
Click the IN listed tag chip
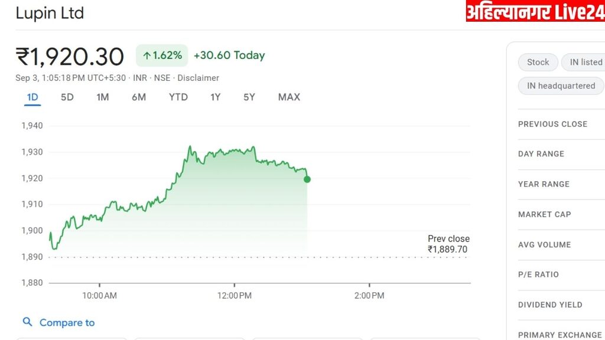pyautogui.click(x=586, y=62)
